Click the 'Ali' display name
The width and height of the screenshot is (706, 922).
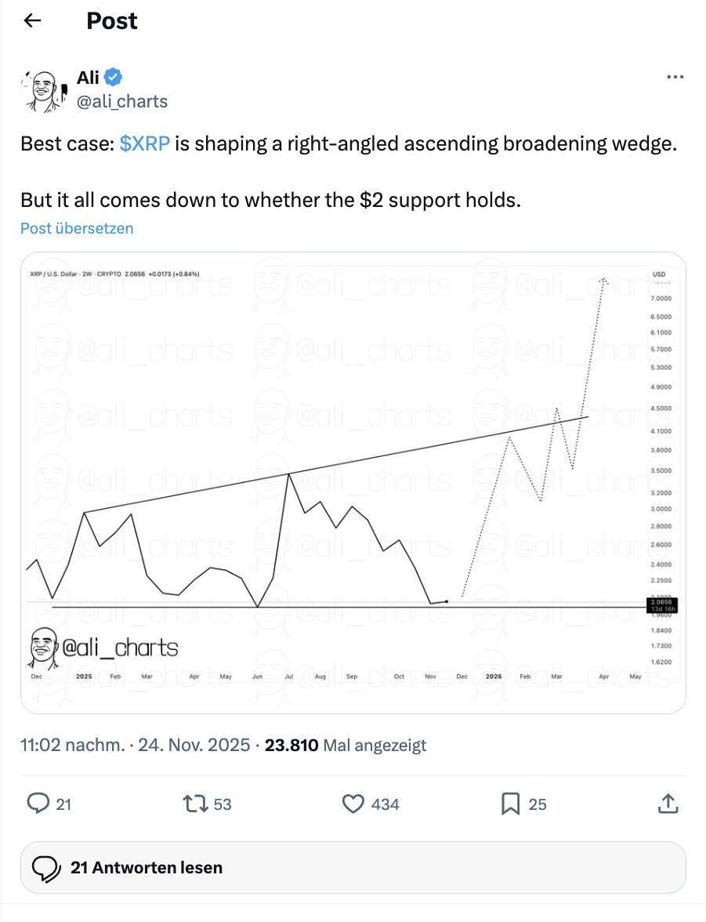88,77
